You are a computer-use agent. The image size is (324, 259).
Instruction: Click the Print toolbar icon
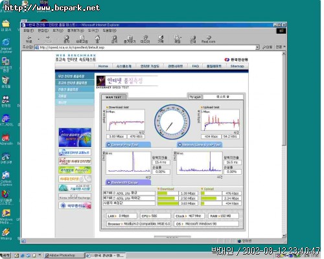point(192,39)
